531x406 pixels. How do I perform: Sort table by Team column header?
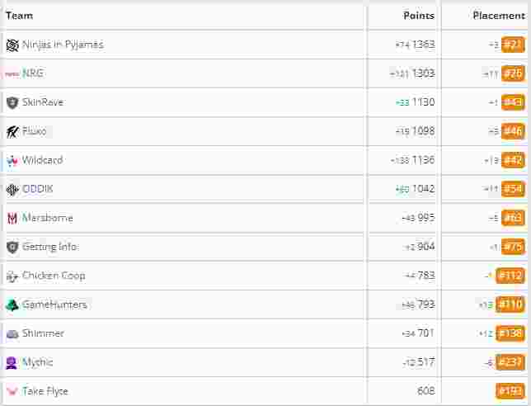click(x=20, y=16)
